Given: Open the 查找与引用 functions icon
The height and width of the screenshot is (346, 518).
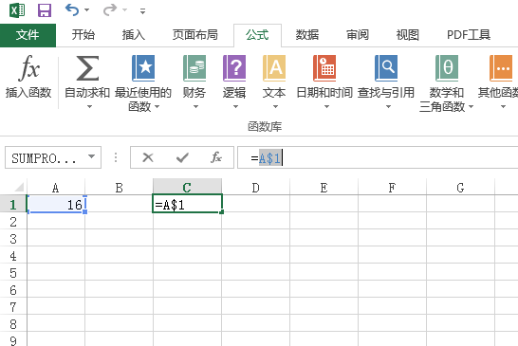Looking at the screenshot, I should point(386,68).
